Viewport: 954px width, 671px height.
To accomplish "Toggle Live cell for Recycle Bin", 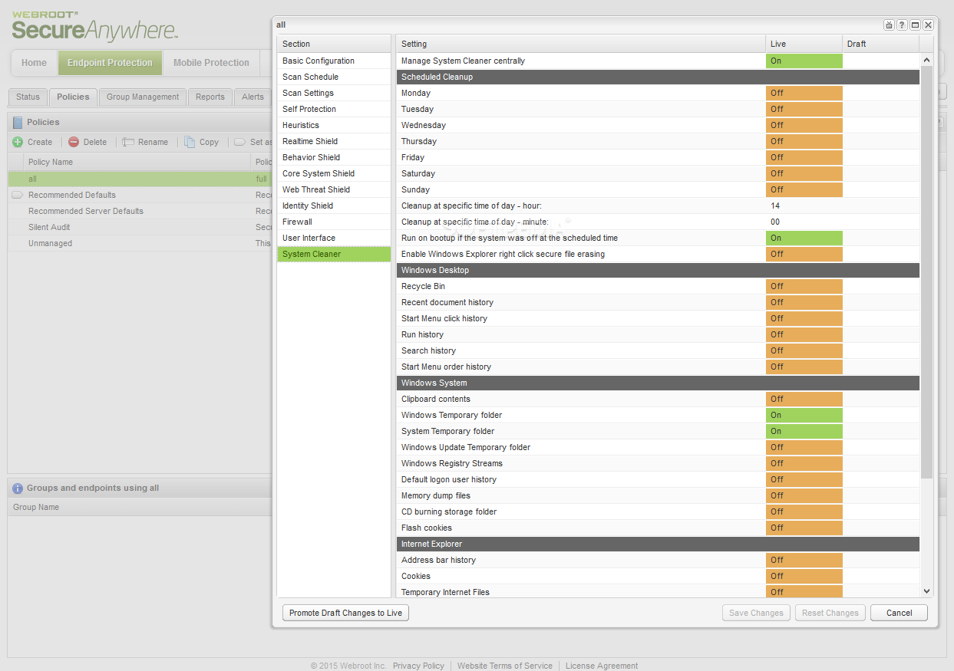I will [804, 286].
